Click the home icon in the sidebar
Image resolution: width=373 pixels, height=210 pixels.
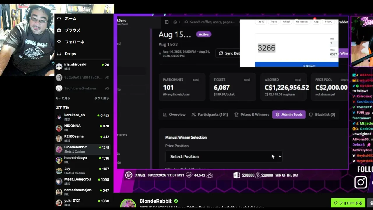click(59, 18)
